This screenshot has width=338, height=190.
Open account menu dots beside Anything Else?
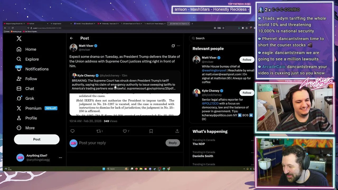[60, 158]
